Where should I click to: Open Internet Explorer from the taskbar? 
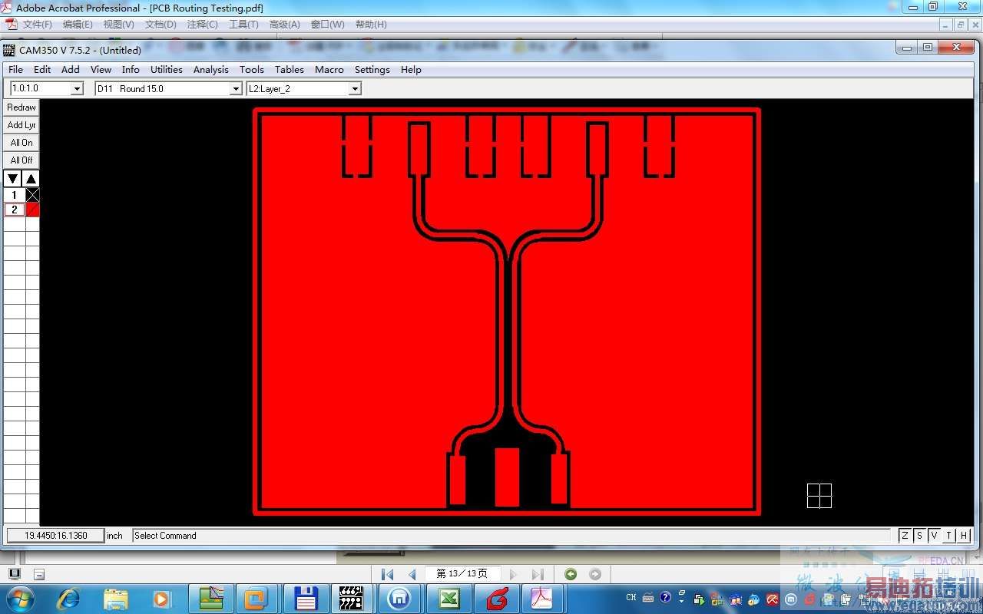pos(68,598)
